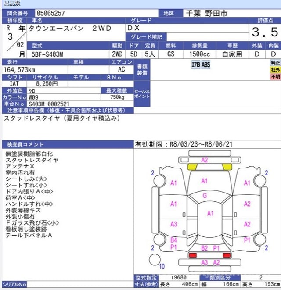The image size is (281, 290).
Task: Select comment ドア内張りA<中>
Action: click(29, 191)
